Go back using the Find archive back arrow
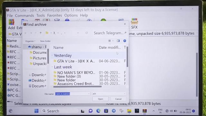This screenshot has height=116, width=206. coord(26,33)
